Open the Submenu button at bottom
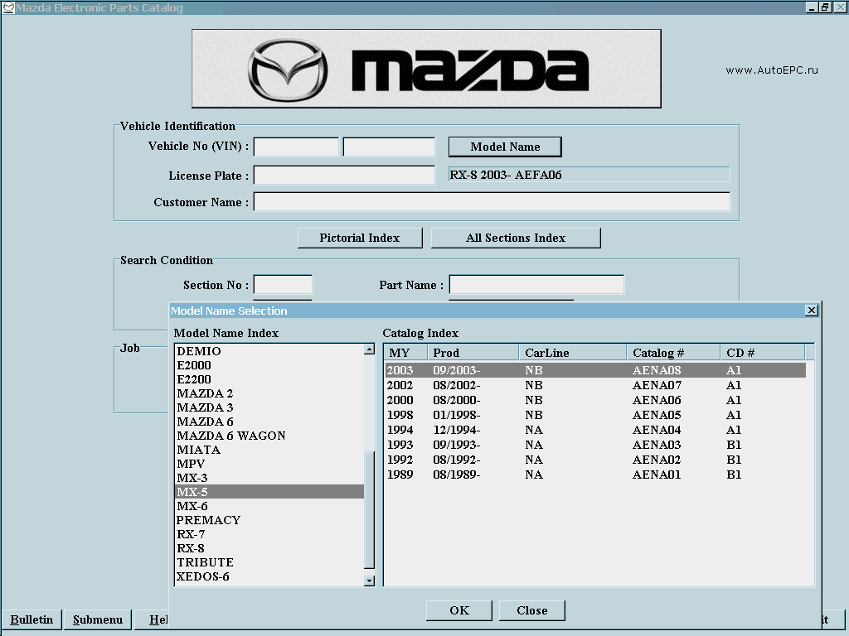 pyautogui.click(x=98, y=619)
